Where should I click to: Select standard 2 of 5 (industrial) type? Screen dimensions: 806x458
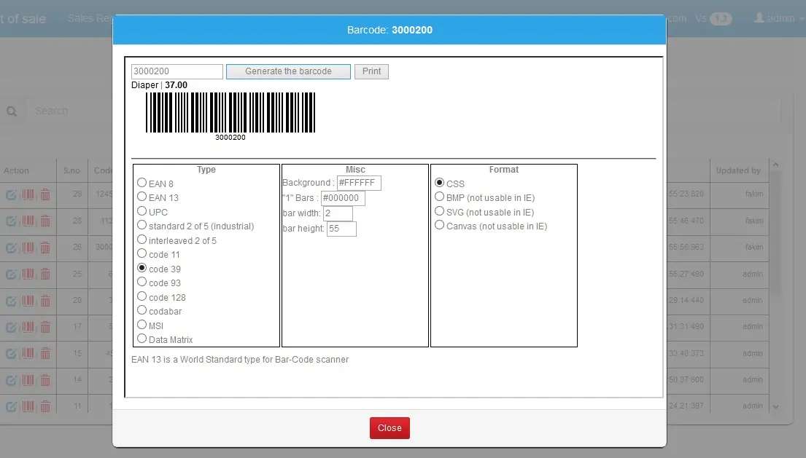coord(142,225)
